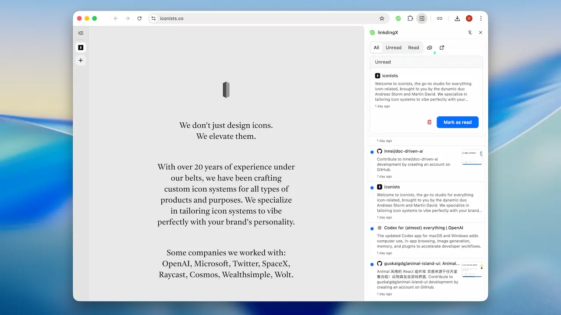561x315 pixels.
Task: Click the link chain icon in toolbar
Action: pos(440,18)
